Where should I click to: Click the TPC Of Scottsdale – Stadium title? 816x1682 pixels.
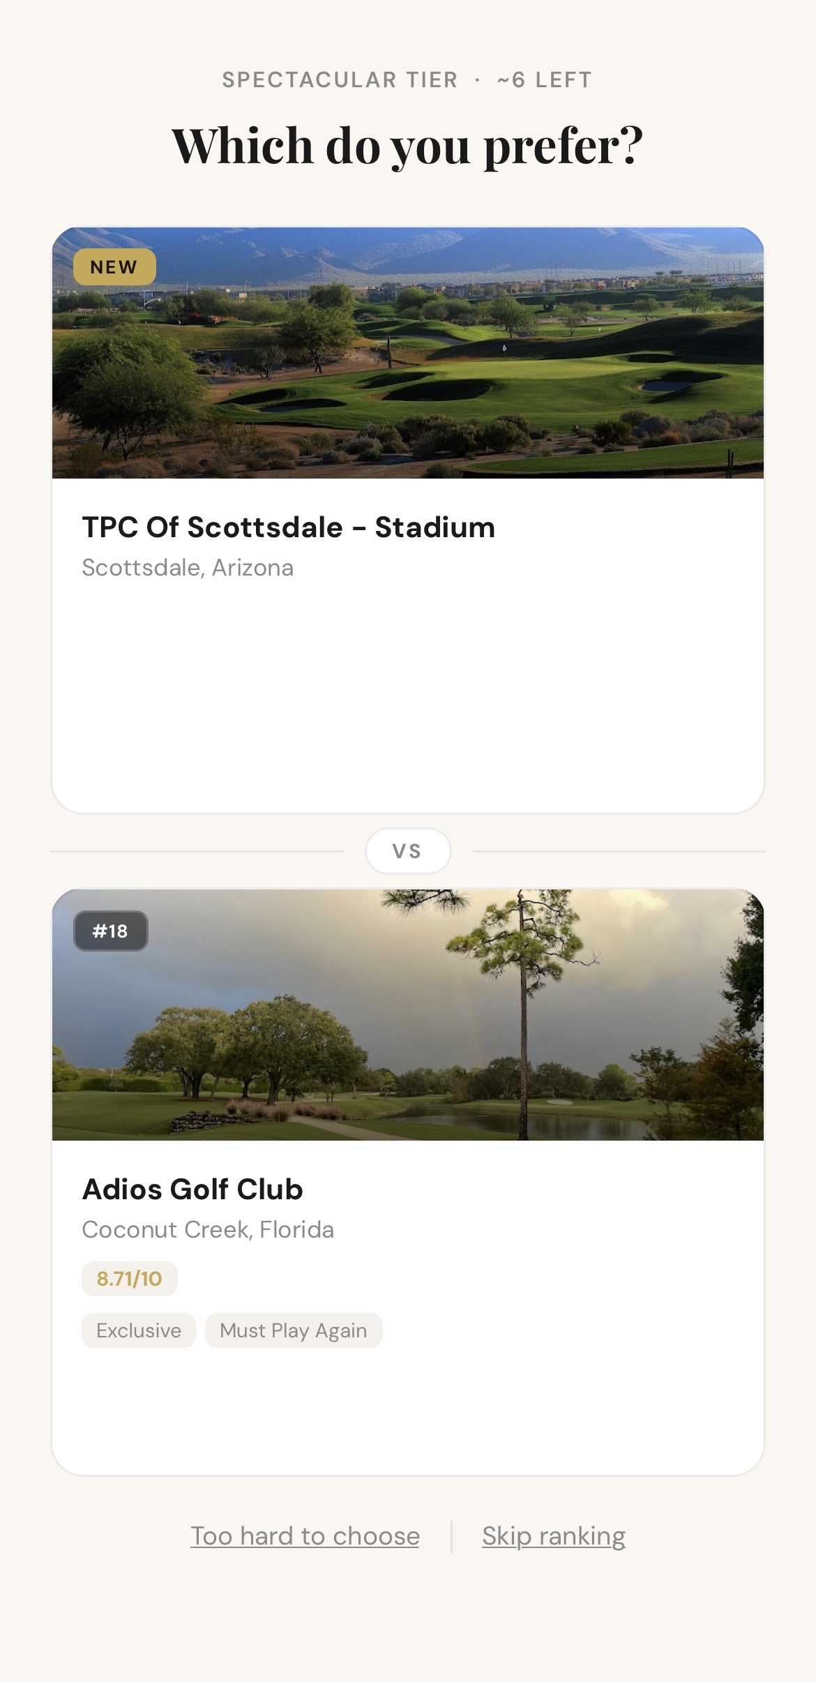(288, 527)
